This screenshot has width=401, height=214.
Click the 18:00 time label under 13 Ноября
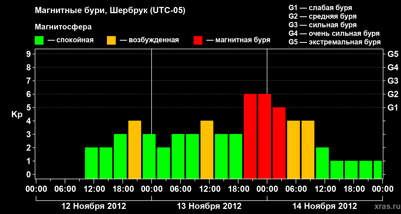238,189
